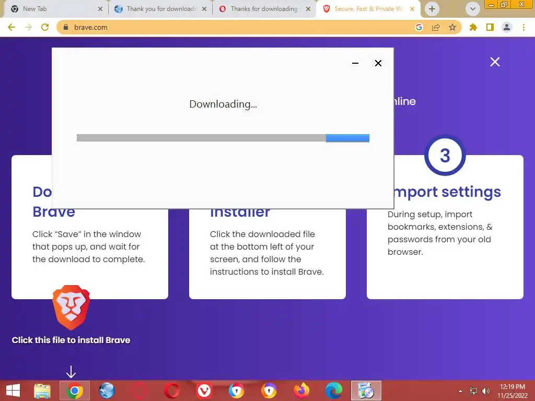The width and height of the screenshot is (535, 401).
Task: Launch Microsoft Edge from the taskbar
Action: click(x=334, y=391)
